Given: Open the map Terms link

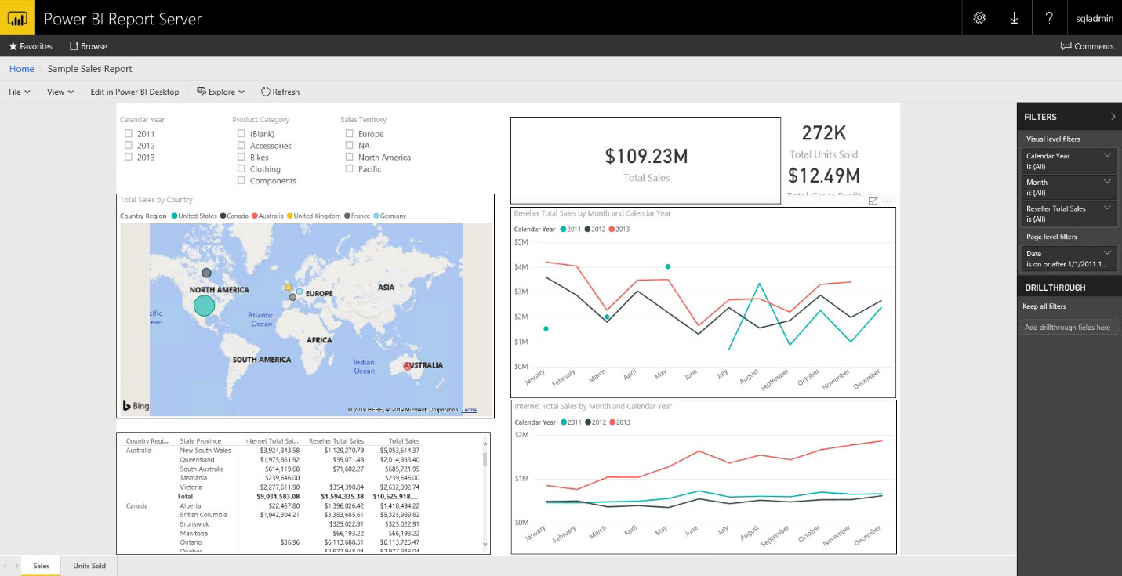Looking at the screenshot, I should pyautogui.click(x=469, y=410).
